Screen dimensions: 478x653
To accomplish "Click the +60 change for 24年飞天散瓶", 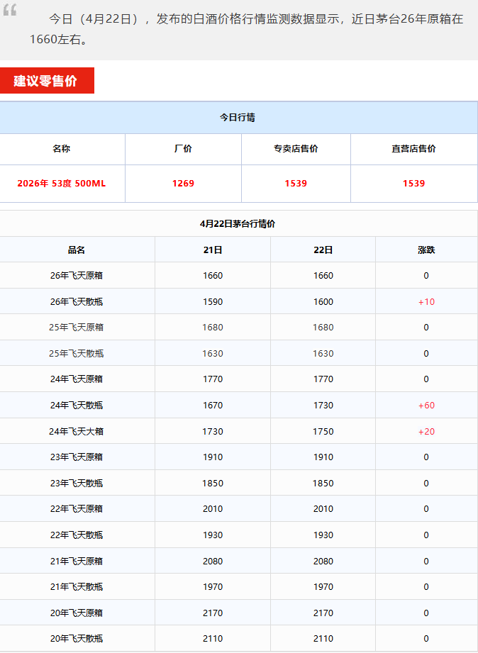I will point(426,406).
